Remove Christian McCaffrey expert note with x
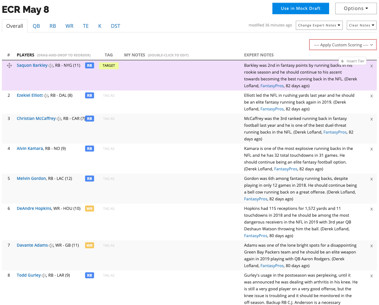The height and width of the screenshot is (305, 379). (x=371, y=119)
